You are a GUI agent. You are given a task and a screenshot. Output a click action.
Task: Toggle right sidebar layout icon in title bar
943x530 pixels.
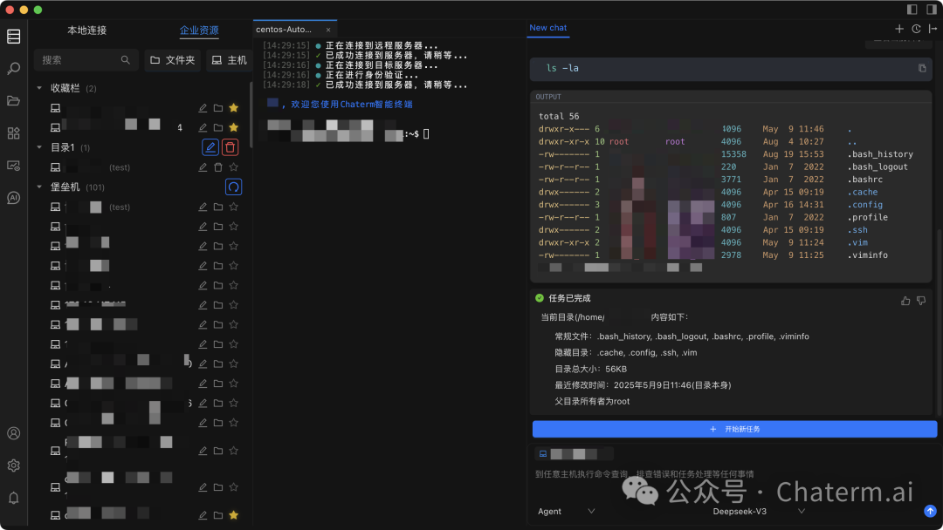[x=932, y=9]
